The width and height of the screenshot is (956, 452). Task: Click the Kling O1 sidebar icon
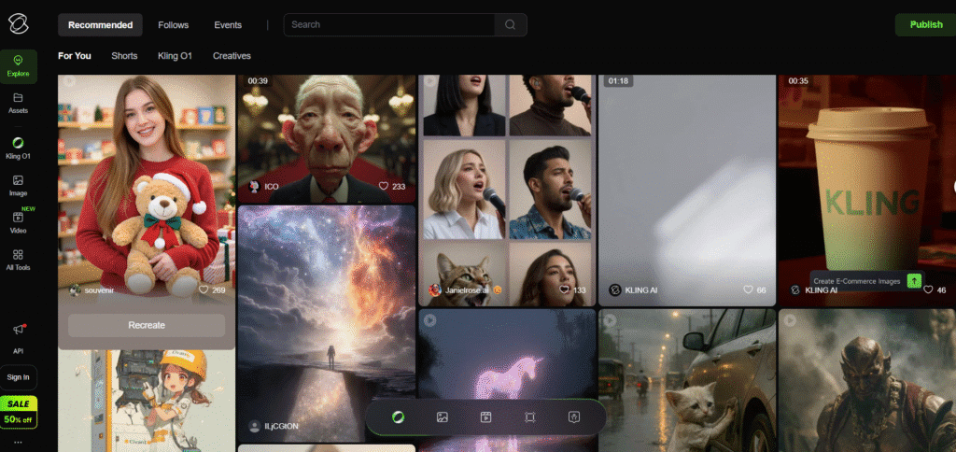pos(19,147)
